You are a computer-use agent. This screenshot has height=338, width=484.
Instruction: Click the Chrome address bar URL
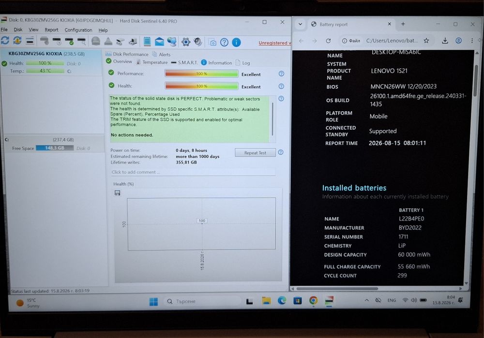point(392,41)
